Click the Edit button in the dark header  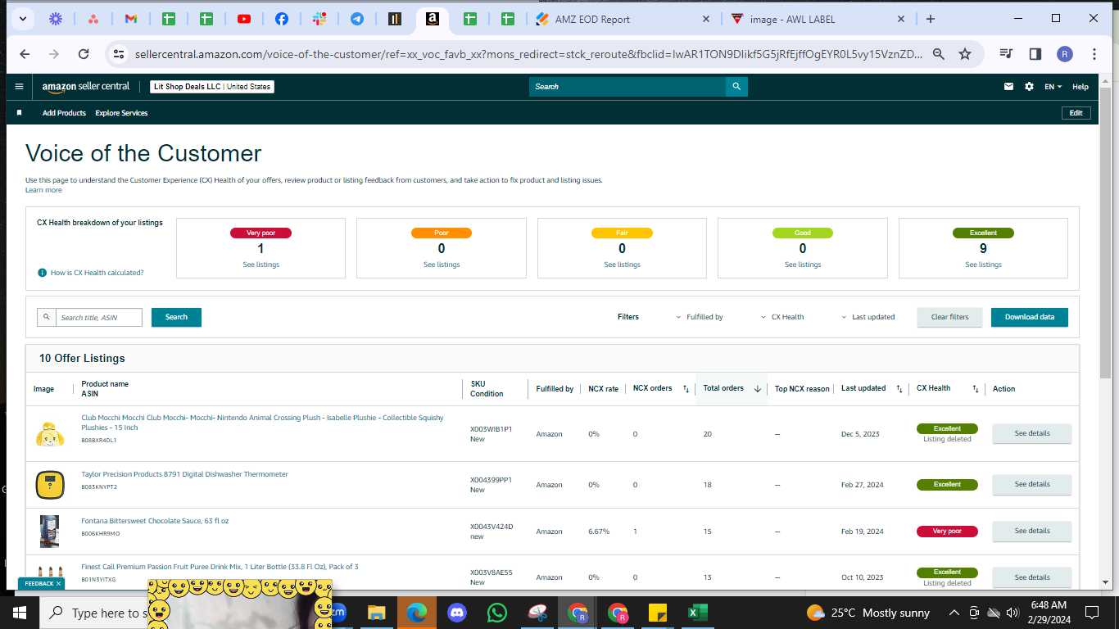tap(1076, 113)
